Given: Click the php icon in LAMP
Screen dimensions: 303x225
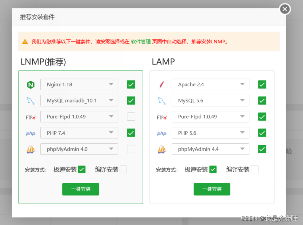Looking at the screenshot, I should pos(162,133).
